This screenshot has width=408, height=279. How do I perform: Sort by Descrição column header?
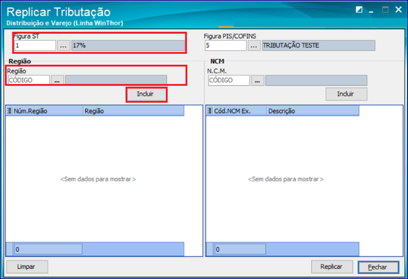pos(313,111)
